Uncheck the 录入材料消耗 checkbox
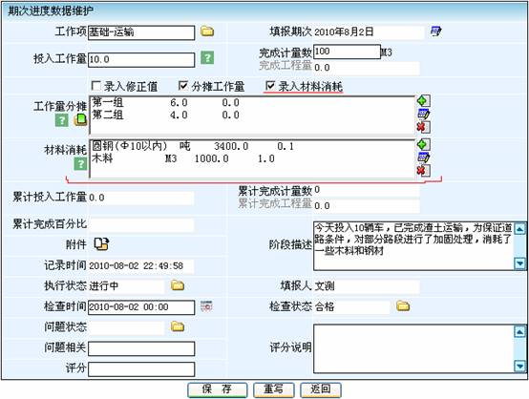The width and height of the screenshot is (529, 399). pos(270,86)
